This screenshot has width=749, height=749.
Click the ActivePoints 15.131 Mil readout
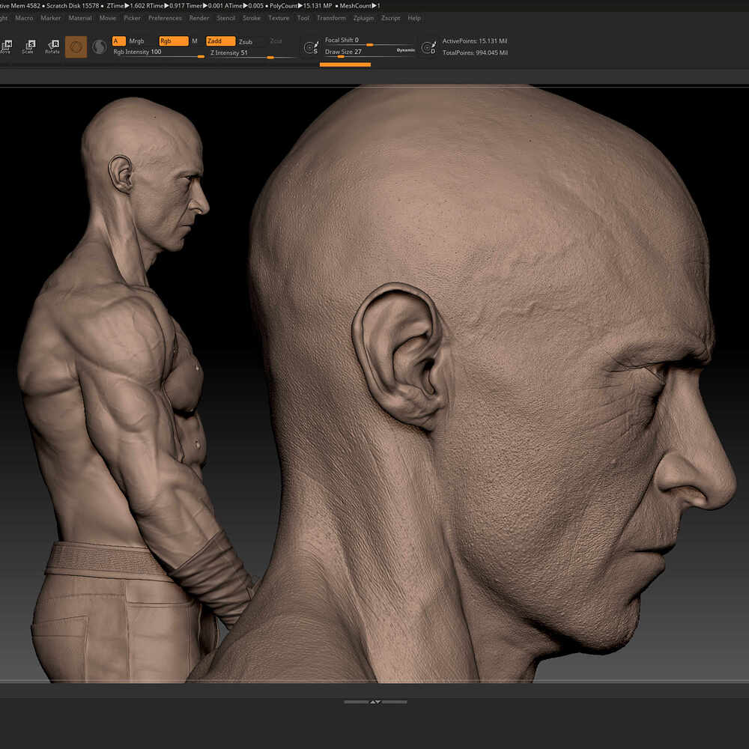coord(475,41)
